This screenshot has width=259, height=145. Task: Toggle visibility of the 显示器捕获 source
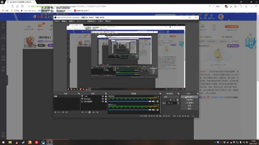103,101
